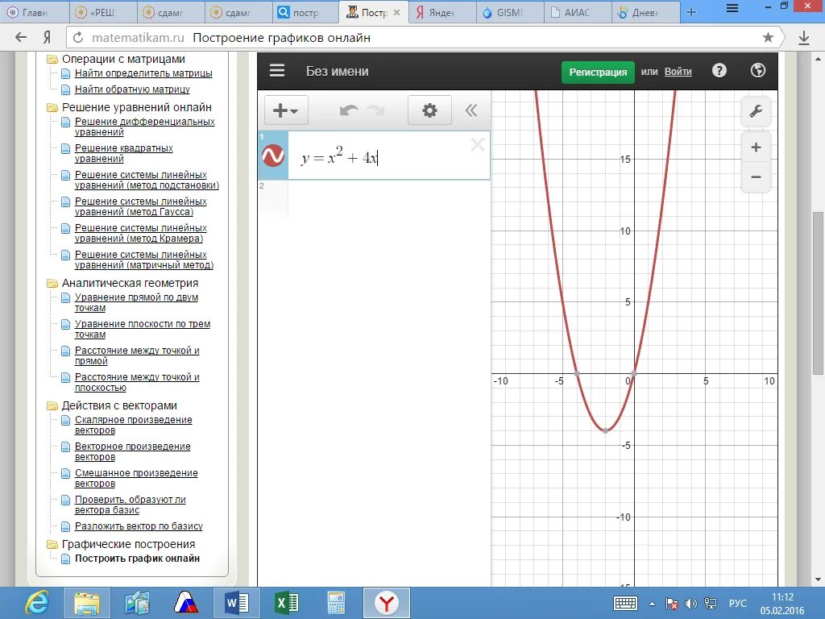This screenshot has height=619, width=825.
Task: Open the language globe menu
Action: (x=757, y=71)
